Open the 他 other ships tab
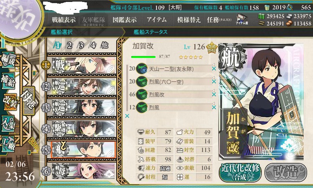Viewport: 313px width, 188px height. pyautogui.click(x=104, y=45)
